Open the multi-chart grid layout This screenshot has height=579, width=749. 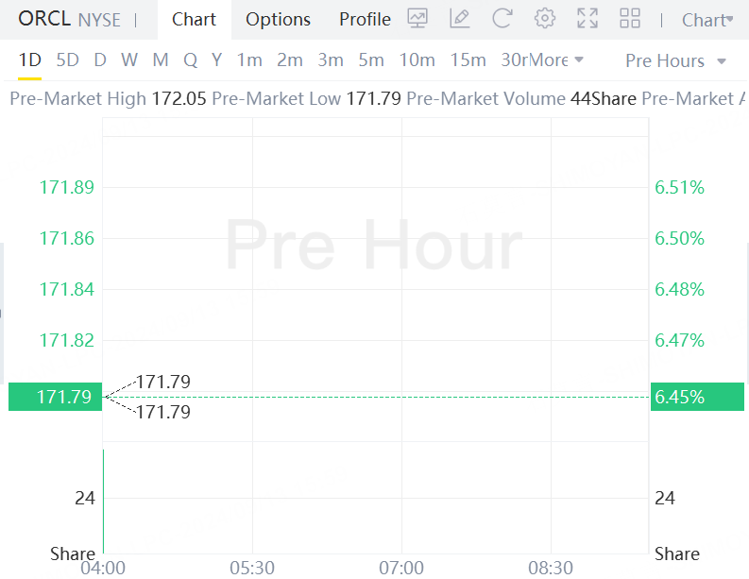tap(630, 19)
